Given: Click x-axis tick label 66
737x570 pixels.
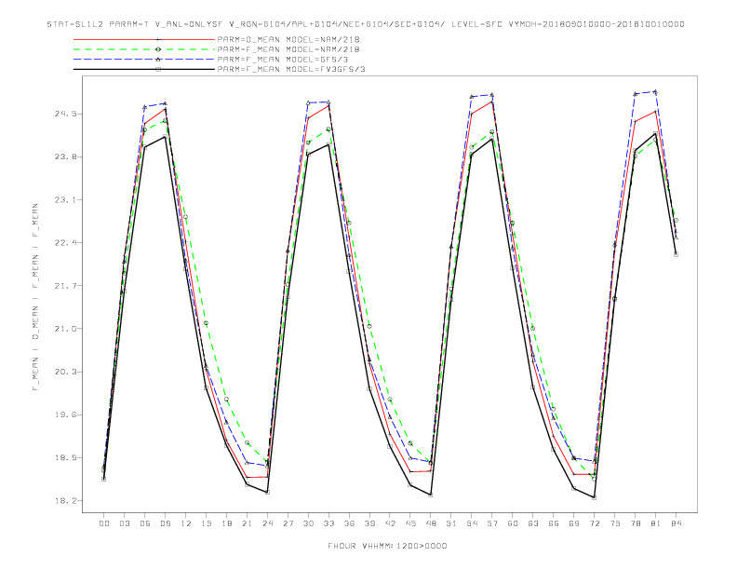Looking at the screenshot, I should pos(554,523).
